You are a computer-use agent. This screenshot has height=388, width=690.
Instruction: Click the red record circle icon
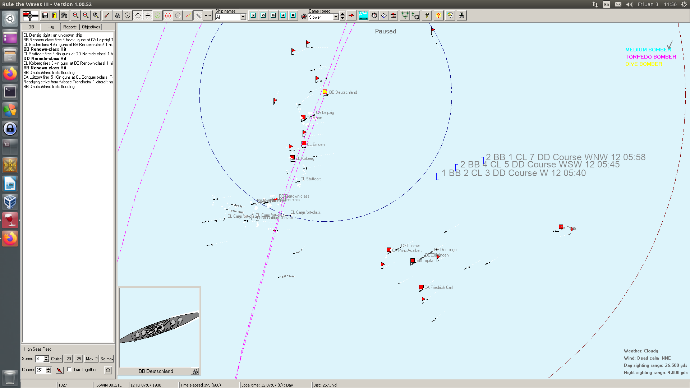click(x=304, y=17)
